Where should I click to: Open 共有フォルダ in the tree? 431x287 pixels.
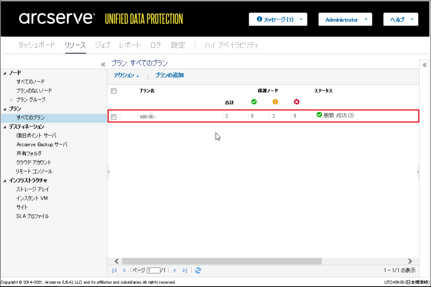[x=29, y=153]
